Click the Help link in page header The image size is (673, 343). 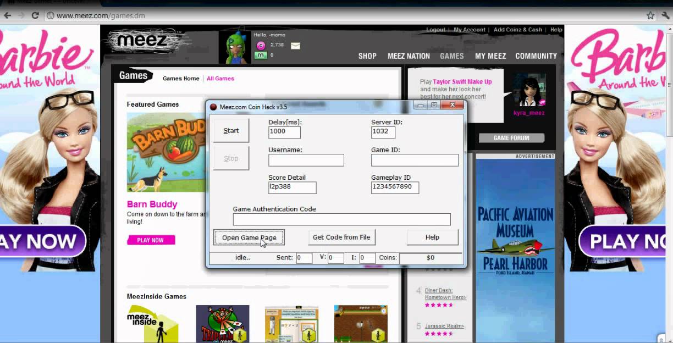click(x=556, y=30)
